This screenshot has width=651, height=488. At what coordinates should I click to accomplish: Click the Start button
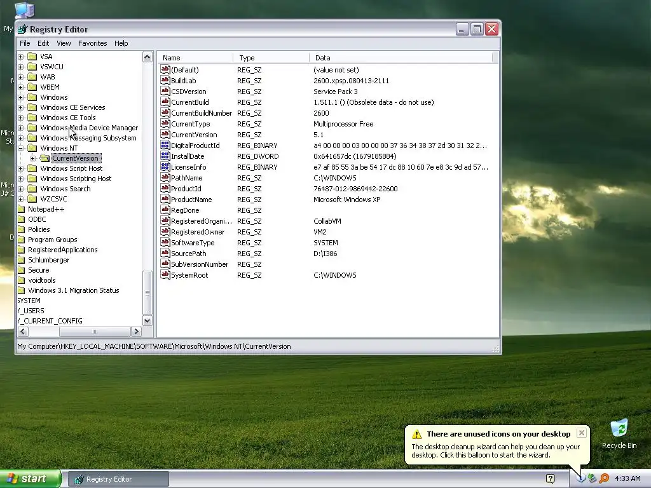click(31, 479)
